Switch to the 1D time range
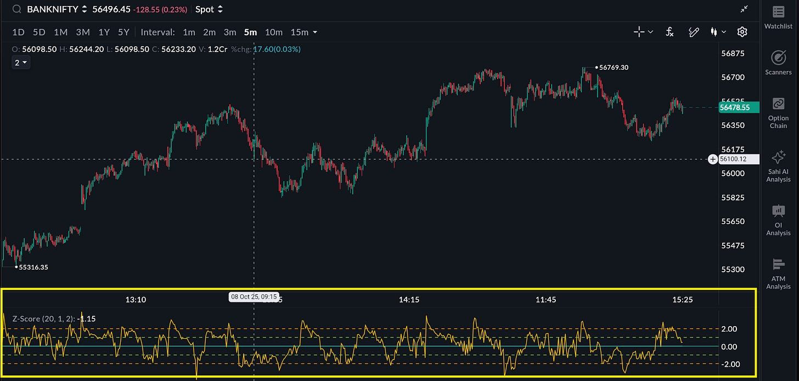799x381 pixels. point(18,32)
